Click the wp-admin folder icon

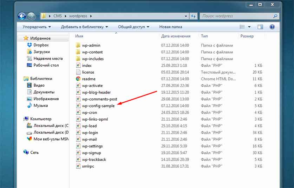click(x=78, y=45)
